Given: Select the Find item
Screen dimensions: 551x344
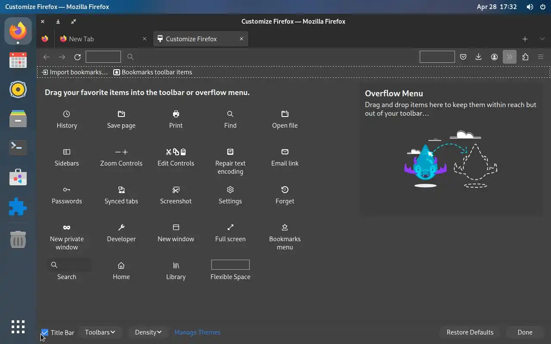Looking at the screenshot, I should [230, 120].
